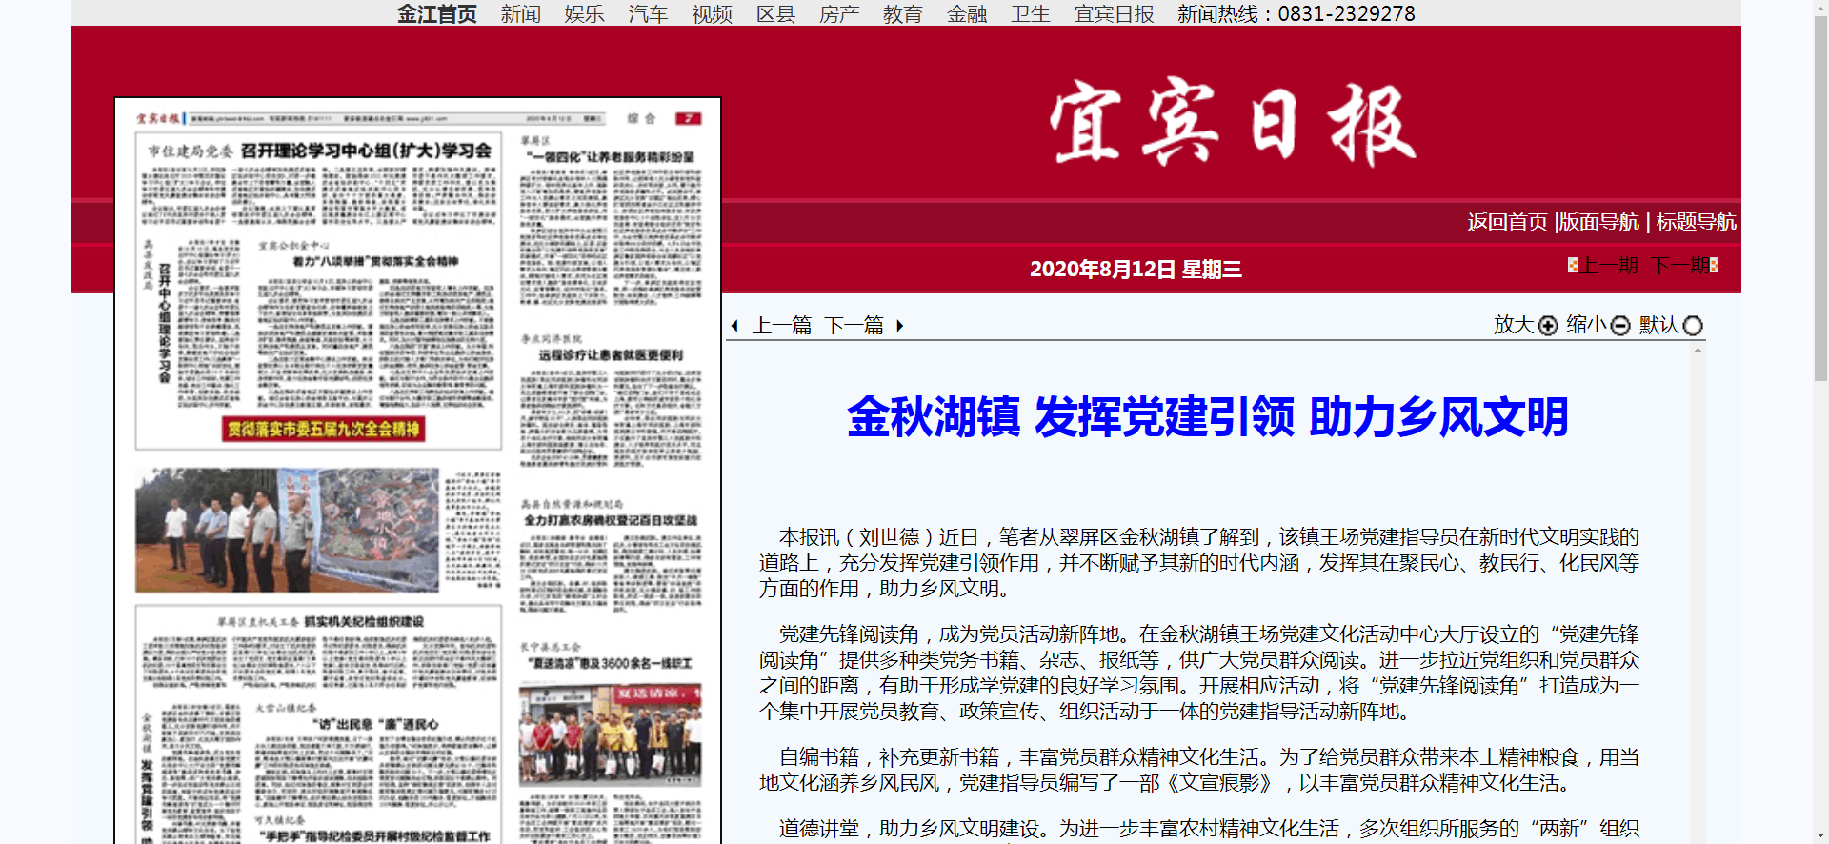Open 版面导航 page navigation
Screen dimensions: 1829x844
coord(1599,222)
